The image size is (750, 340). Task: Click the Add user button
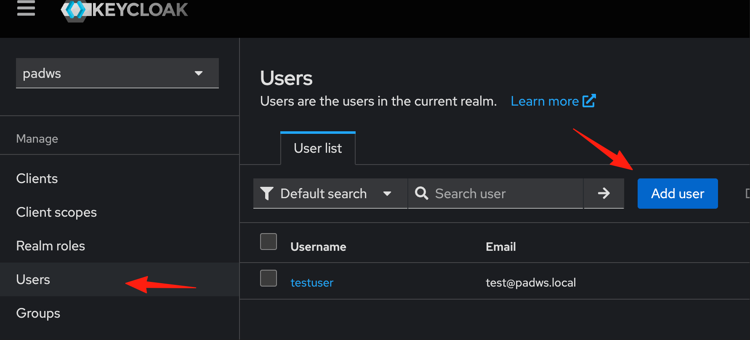click(678, 194)
